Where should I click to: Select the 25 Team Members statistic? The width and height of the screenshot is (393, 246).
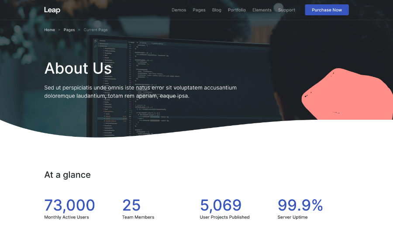point(131,205)
